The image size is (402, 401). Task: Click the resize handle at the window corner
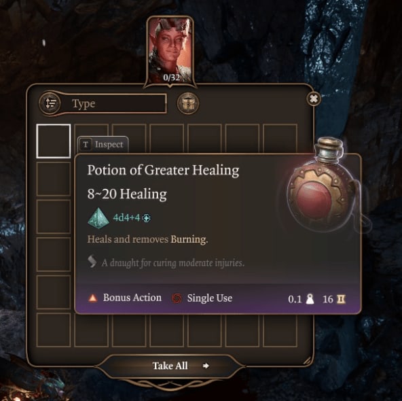click(307, 361)
